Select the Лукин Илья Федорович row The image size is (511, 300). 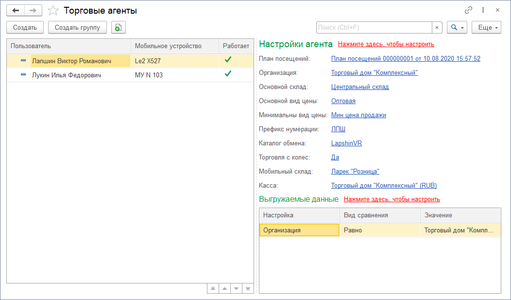pyautogui.click(x=67, y=75)
